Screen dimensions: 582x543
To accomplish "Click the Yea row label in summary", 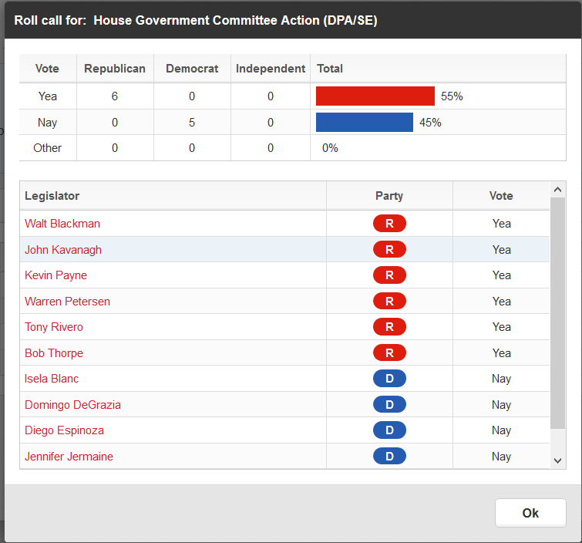I will click(48, 96).
